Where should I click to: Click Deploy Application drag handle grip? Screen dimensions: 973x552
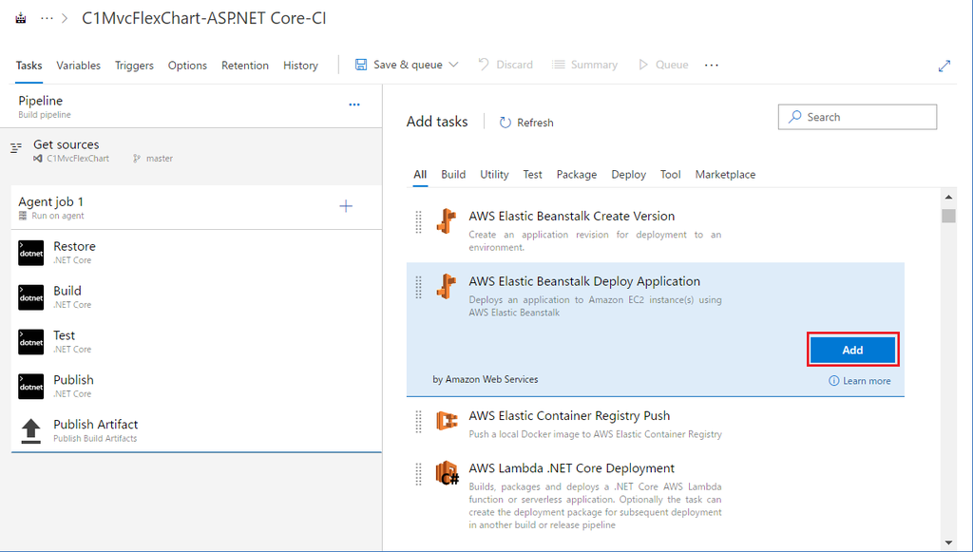point(418,287)
